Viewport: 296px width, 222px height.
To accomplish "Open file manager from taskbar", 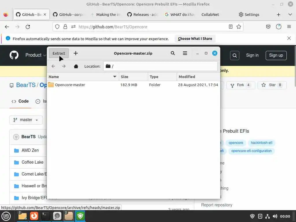I will point(22,216).
